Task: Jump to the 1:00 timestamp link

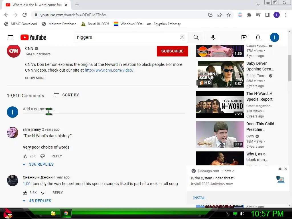Action: [x=27, y=184]
